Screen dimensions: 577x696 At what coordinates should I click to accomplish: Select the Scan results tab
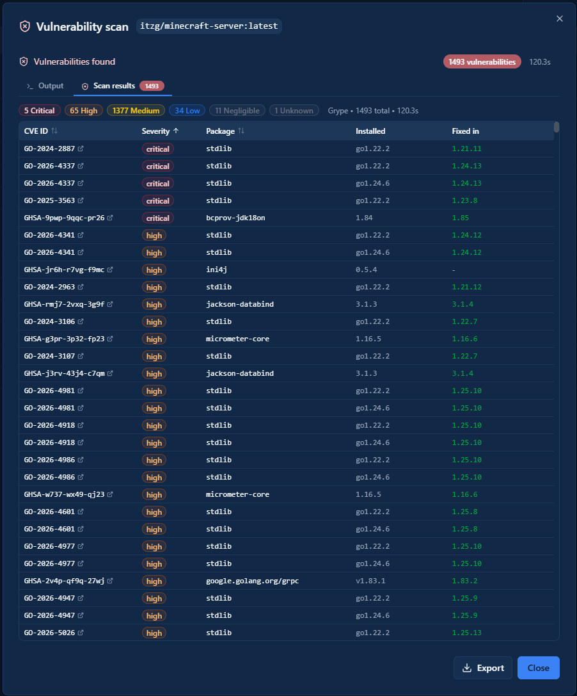(x=123, y=86)
